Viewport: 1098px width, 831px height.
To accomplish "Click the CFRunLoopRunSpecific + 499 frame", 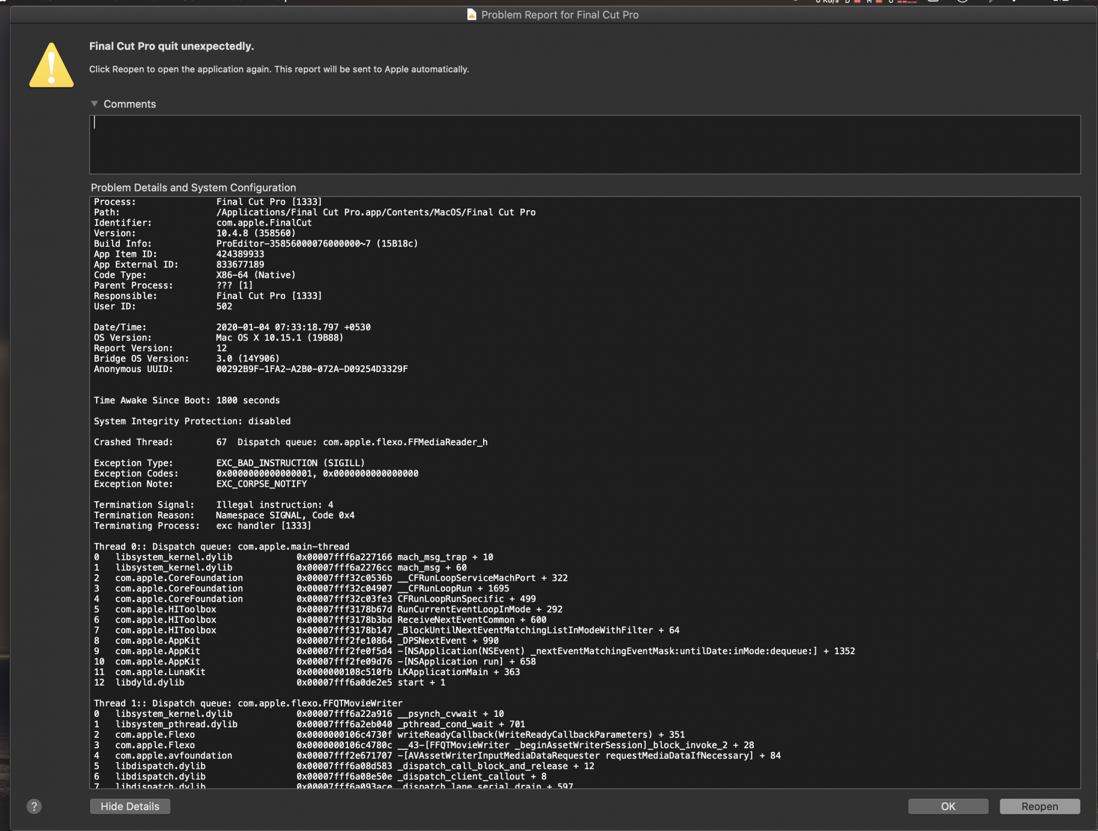I will tap(315, 599).
